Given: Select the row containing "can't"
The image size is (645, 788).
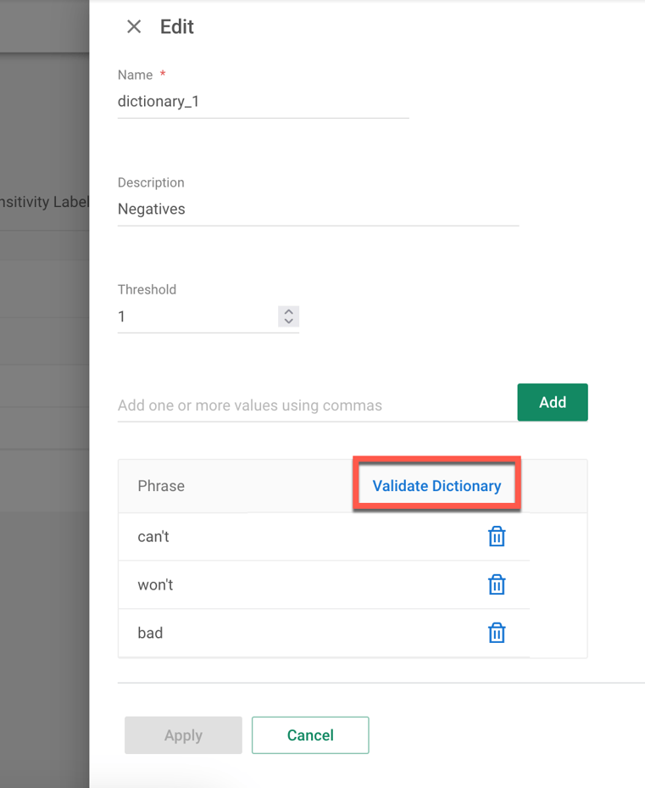Looking at the screenshot, I should (x=254, y=536).
